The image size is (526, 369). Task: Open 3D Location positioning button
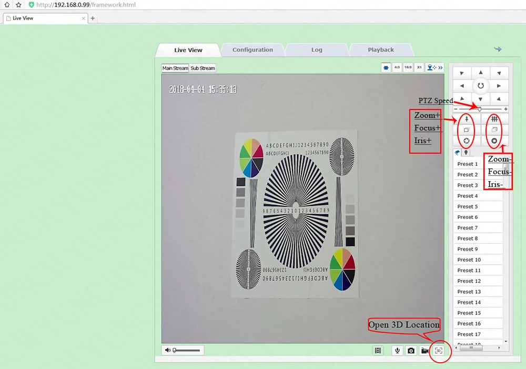point(439,351)
